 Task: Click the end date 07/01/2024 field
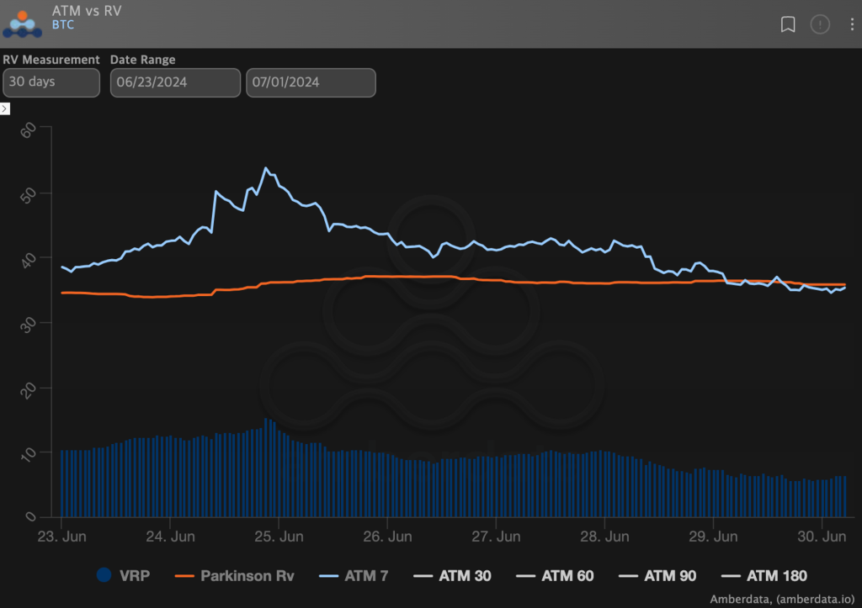tap(311, 83)
